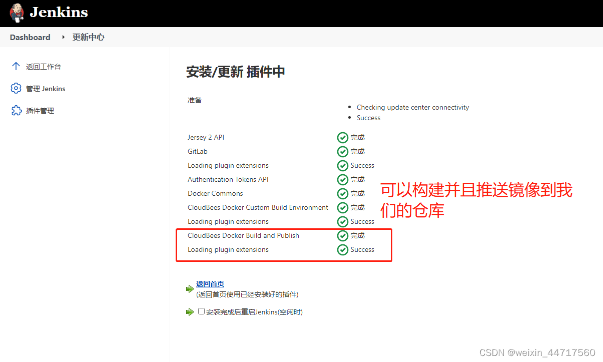Image resolution: width=603 pixels, height=362 pixels.
Task: Click the check icon for Authentication Tokens API
Action: [x=343, y=179]
